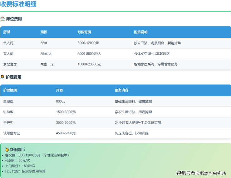Select the 房型 column header
The image size is (231, 178).
7,32
